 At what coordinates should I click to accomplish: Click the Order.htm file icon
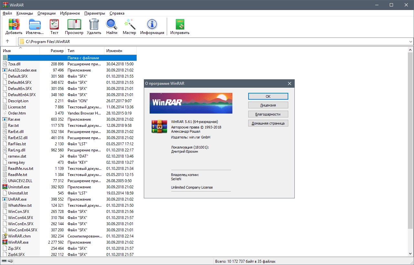tap(5, 113)
